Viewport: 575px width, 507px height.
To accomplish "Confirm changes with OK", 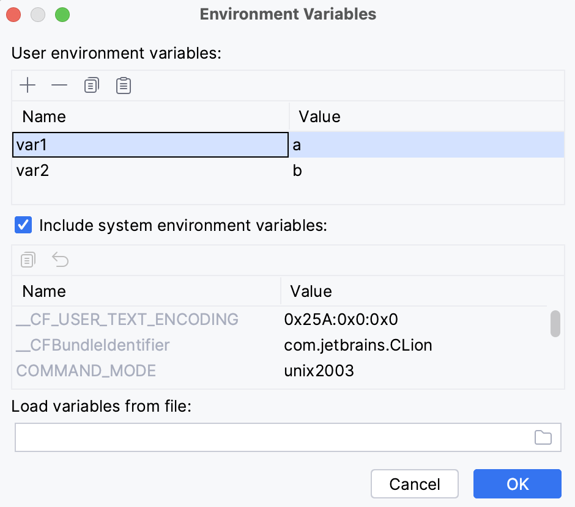I will pos(517,484).
